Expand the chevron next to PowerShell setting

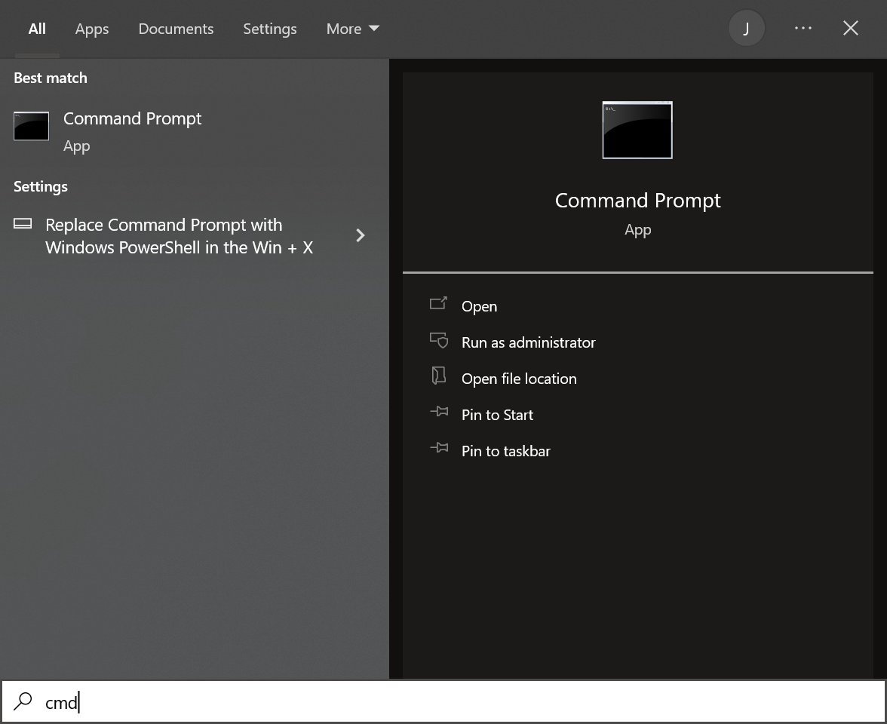(361, 235)
